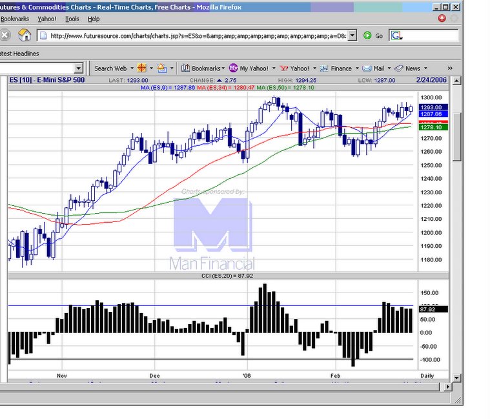The height and width of the screenshot is (419, 490).
Task: Click the 1287.86 blue price tag
Action: (x=433, y=114)
